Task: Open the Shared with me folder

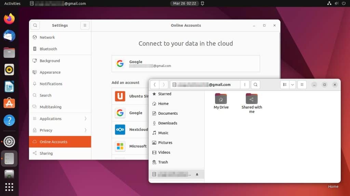Action: pos(252,102)
